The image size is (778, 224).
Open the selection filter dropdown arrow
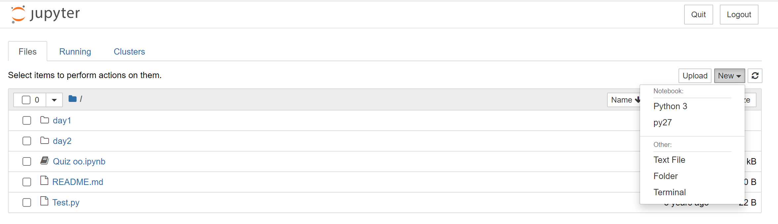[54, 100]
